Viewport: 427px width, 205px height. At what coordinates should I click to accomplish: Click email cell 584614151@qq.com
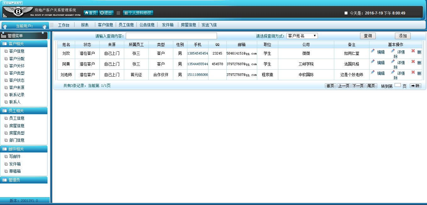tap(241, 54)
